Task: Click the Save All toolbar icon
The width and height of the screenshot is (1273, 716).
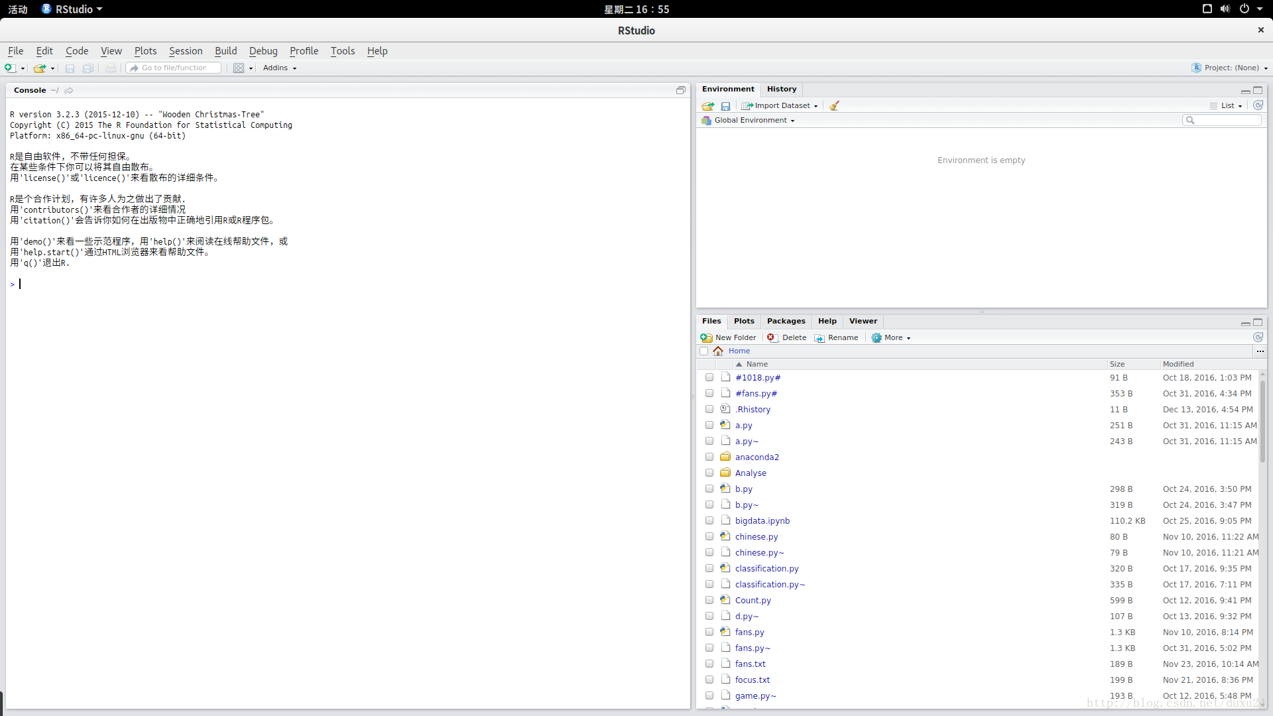Action: [88, 68]
